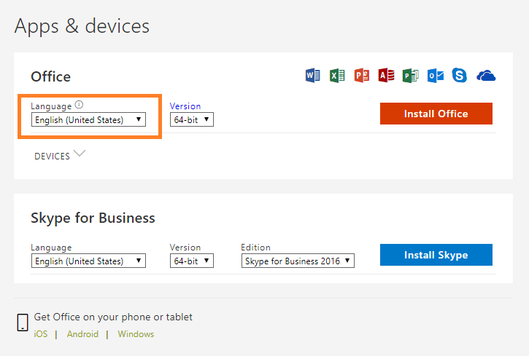Open the Office Language dropdown
The image size is (529, 356).
[88, 119]
